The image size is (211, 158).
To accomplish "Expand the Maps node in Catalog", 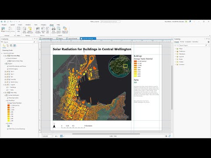I will [175, 49].
